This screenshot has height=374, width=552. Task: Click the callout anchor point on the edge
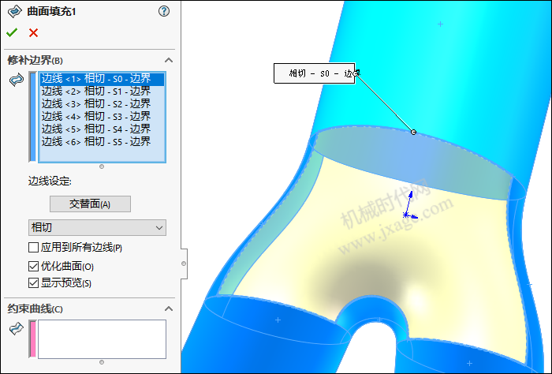point(414,132)
